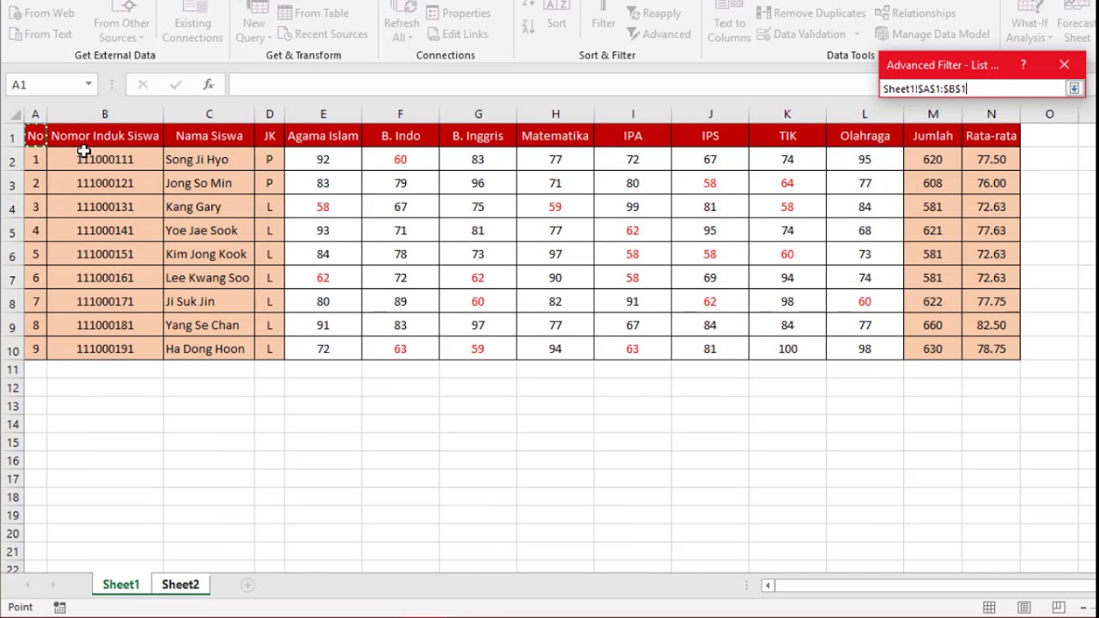Select row 5 header
This screenshot has height=618, width=1099.
[12, 233]
